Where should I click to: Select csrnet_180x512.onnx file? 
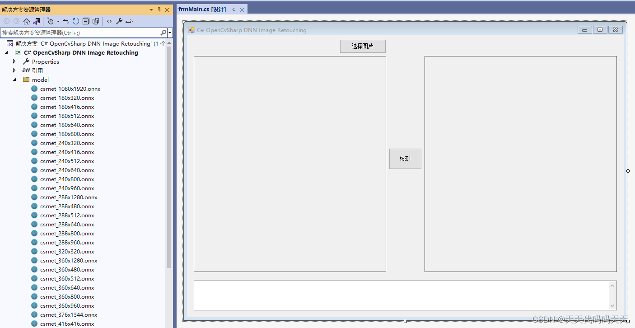[x=67, y=116]
